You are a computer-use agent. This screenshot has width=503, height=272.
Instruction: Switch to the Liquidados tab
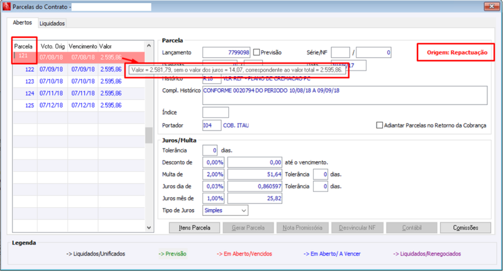tap(52, 23)
